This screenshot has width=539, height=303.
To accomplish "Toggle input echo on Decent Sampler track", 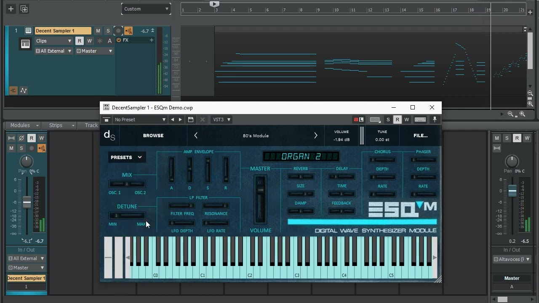I will pos(128,31).
